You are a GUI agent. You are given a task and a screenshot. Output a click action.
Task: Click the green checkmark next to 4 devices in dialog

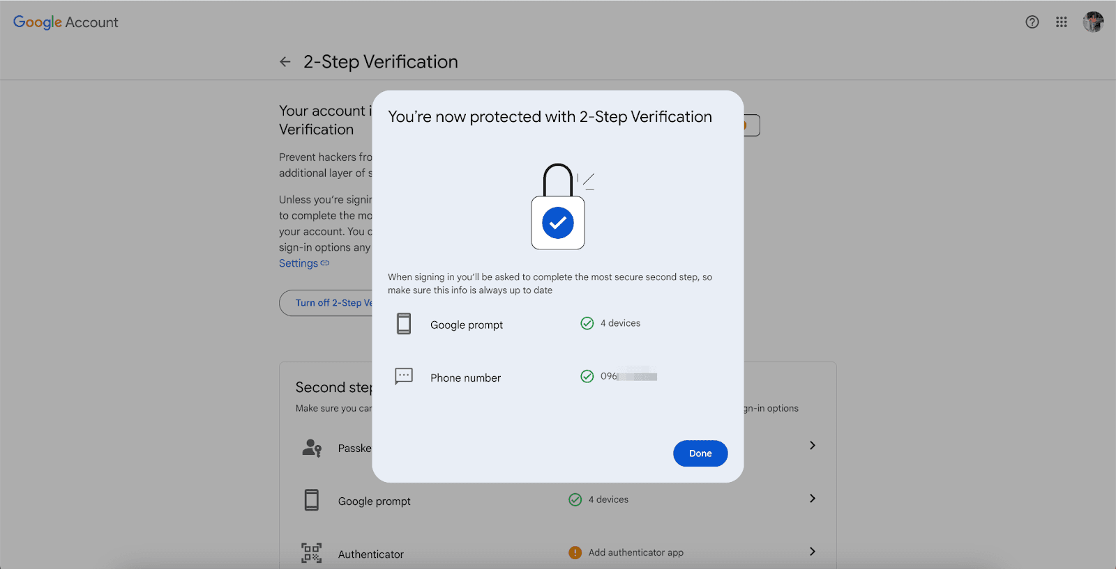pyautogui.click(x=587, y=323)
